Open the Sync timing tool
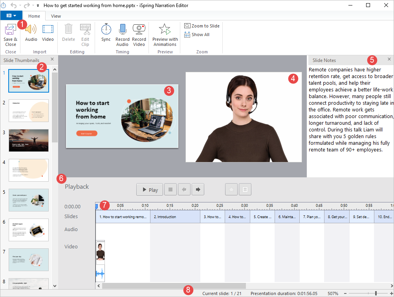This screenshot has height=297, width=394. coord(106,30)
